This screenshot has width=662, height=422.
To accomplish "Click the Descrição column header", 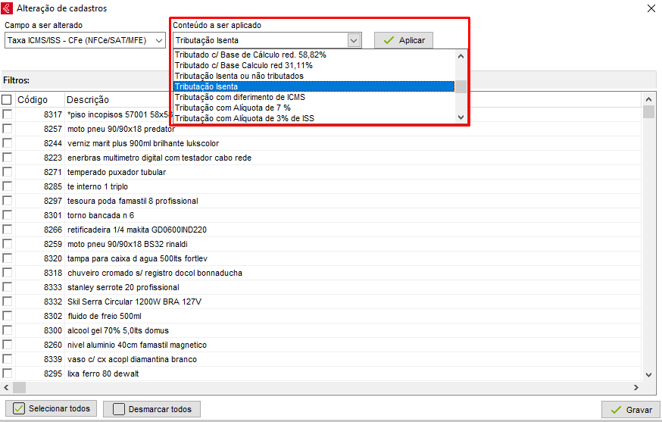I will (x=88, y=100).
